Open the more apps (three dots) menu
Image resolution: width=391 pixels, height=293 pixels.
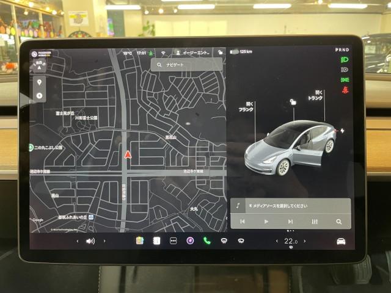[173, 241]
